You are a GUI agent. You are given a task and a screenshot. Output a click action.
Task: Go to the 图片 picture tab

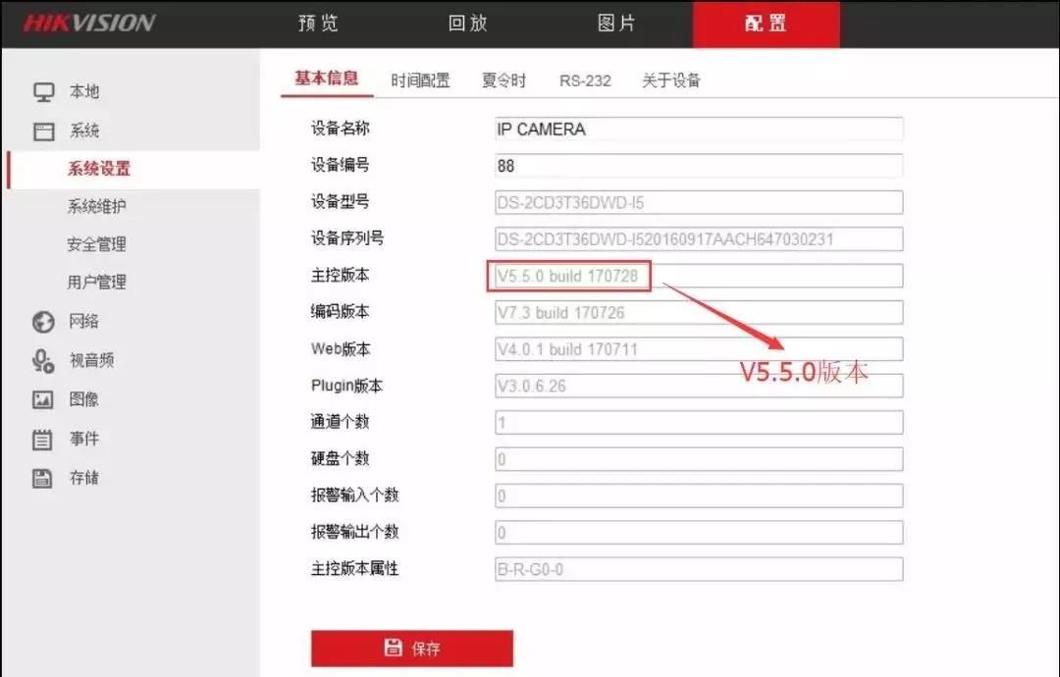pyautogui.click(x=616, y=24)
